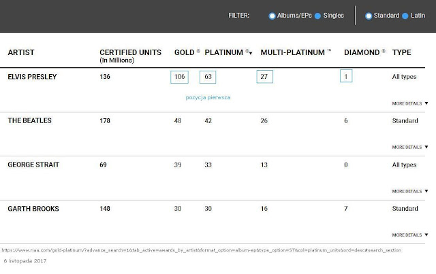Click George Strait's gold count 39
Viewport: 436px width, 274px height.
[x=178, y=165]
